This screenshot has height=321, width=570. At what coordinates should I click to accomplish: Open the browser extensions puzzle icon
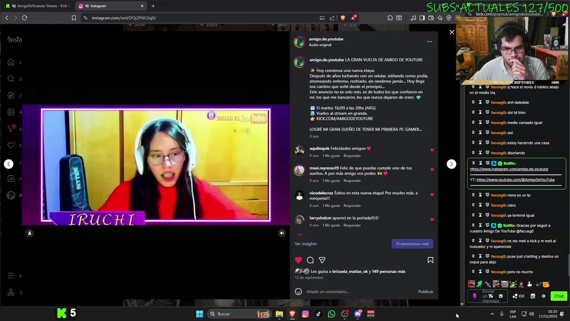(x=390, y=18)
